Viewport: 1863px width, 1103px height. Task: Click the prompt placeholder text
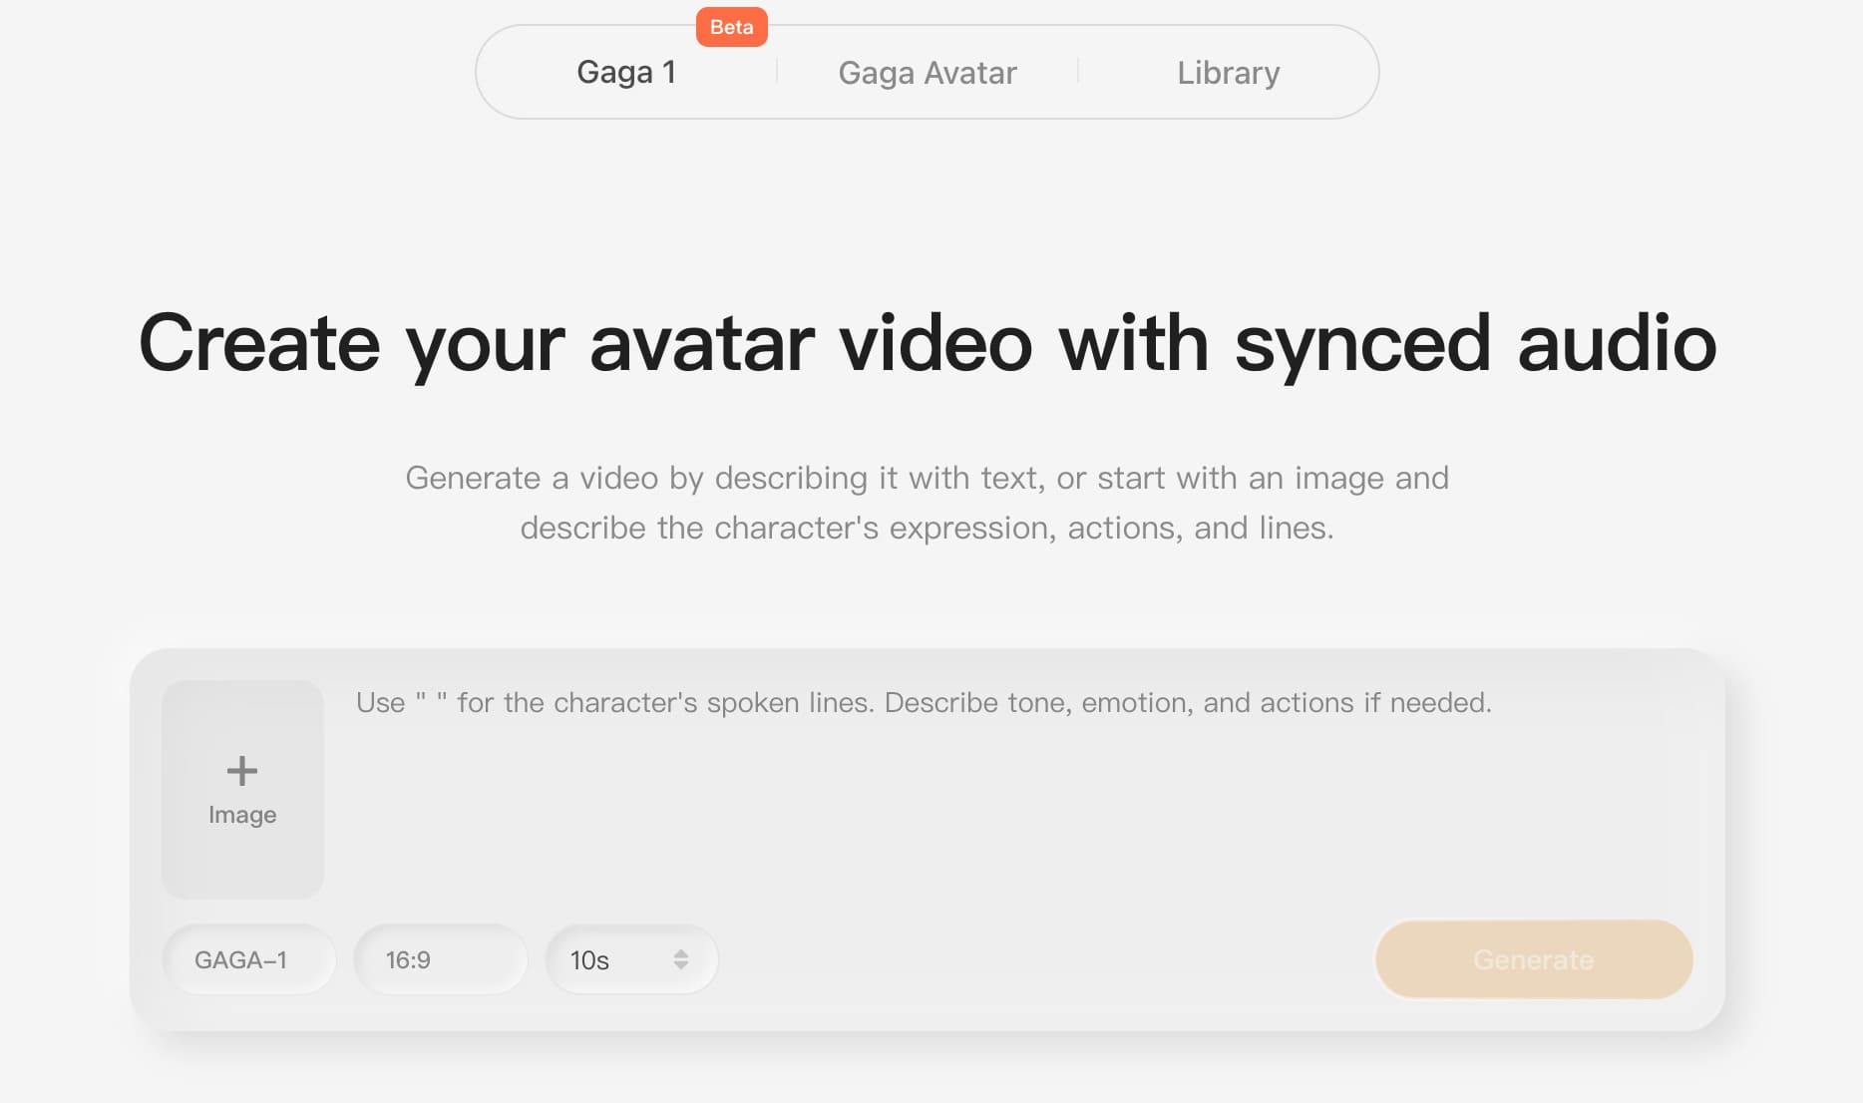point(924,702)
